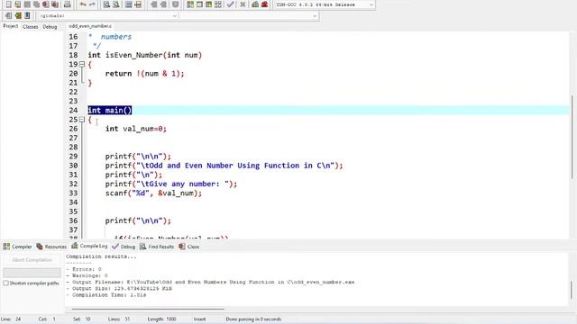
Task: Click the highlighted int main() text
Action: point(110,110)
